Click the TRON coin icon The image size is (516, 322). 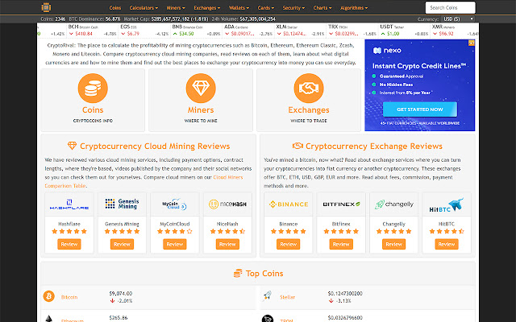click(x=267, y=319)
